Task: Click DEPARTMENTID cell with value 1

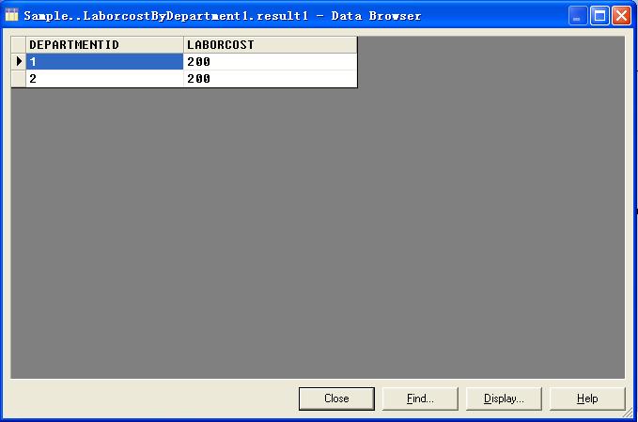Action: click(x=104, y=61)
